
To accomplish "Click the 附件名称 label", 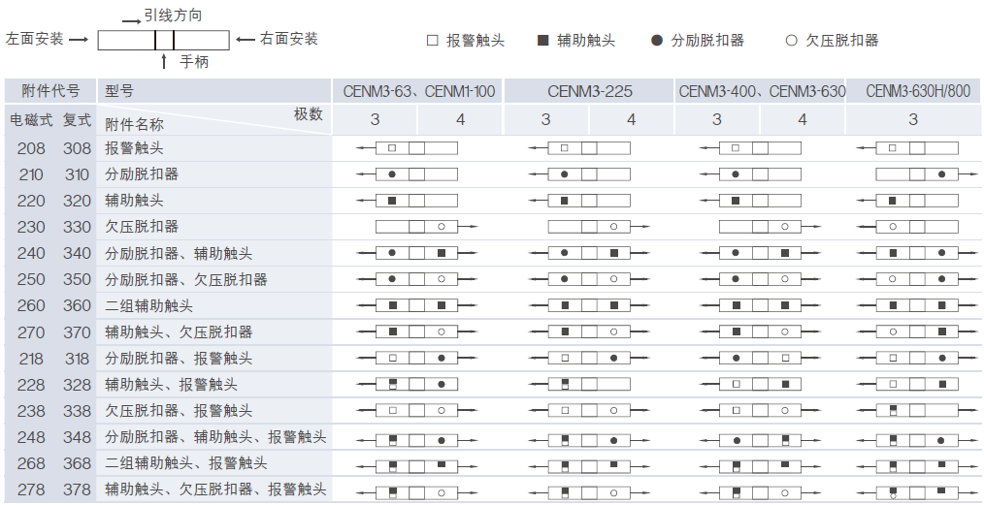I will 134,125.
